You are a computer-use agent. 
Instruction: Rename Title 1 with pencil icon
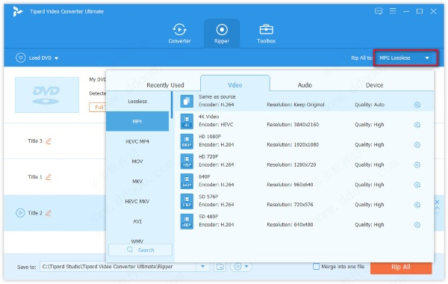point(49,177)
